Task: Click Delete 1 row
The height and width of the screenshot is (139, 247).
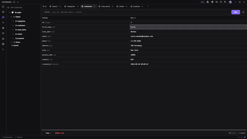Action: pyautogui.click(x=60, y=133)
